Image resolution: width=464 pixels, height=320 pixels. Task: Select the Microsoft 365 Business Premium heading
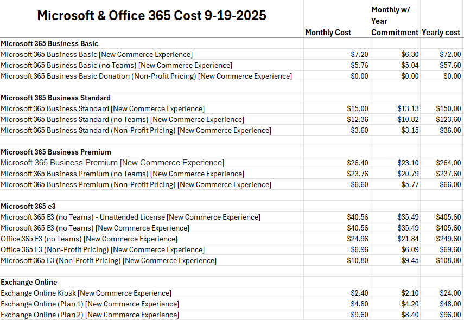tap(56, 152)
